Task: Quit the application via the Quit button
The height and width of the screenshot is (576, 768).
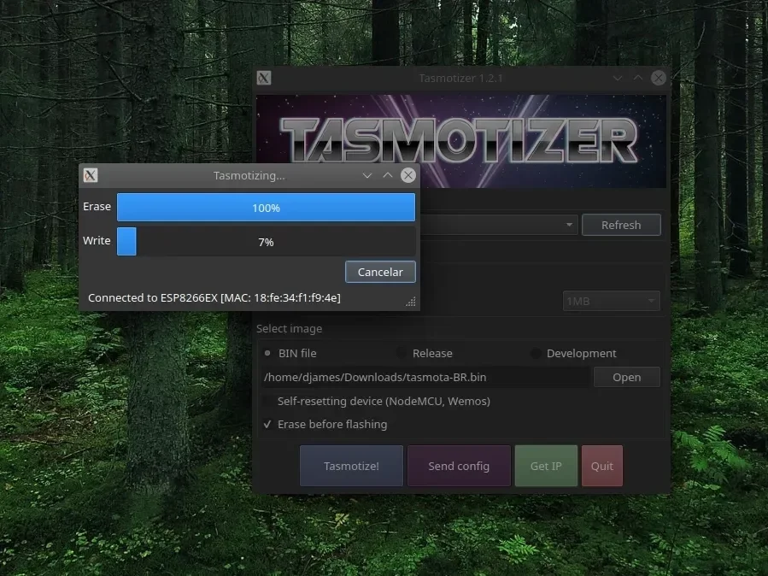Action: pos(601,466)
